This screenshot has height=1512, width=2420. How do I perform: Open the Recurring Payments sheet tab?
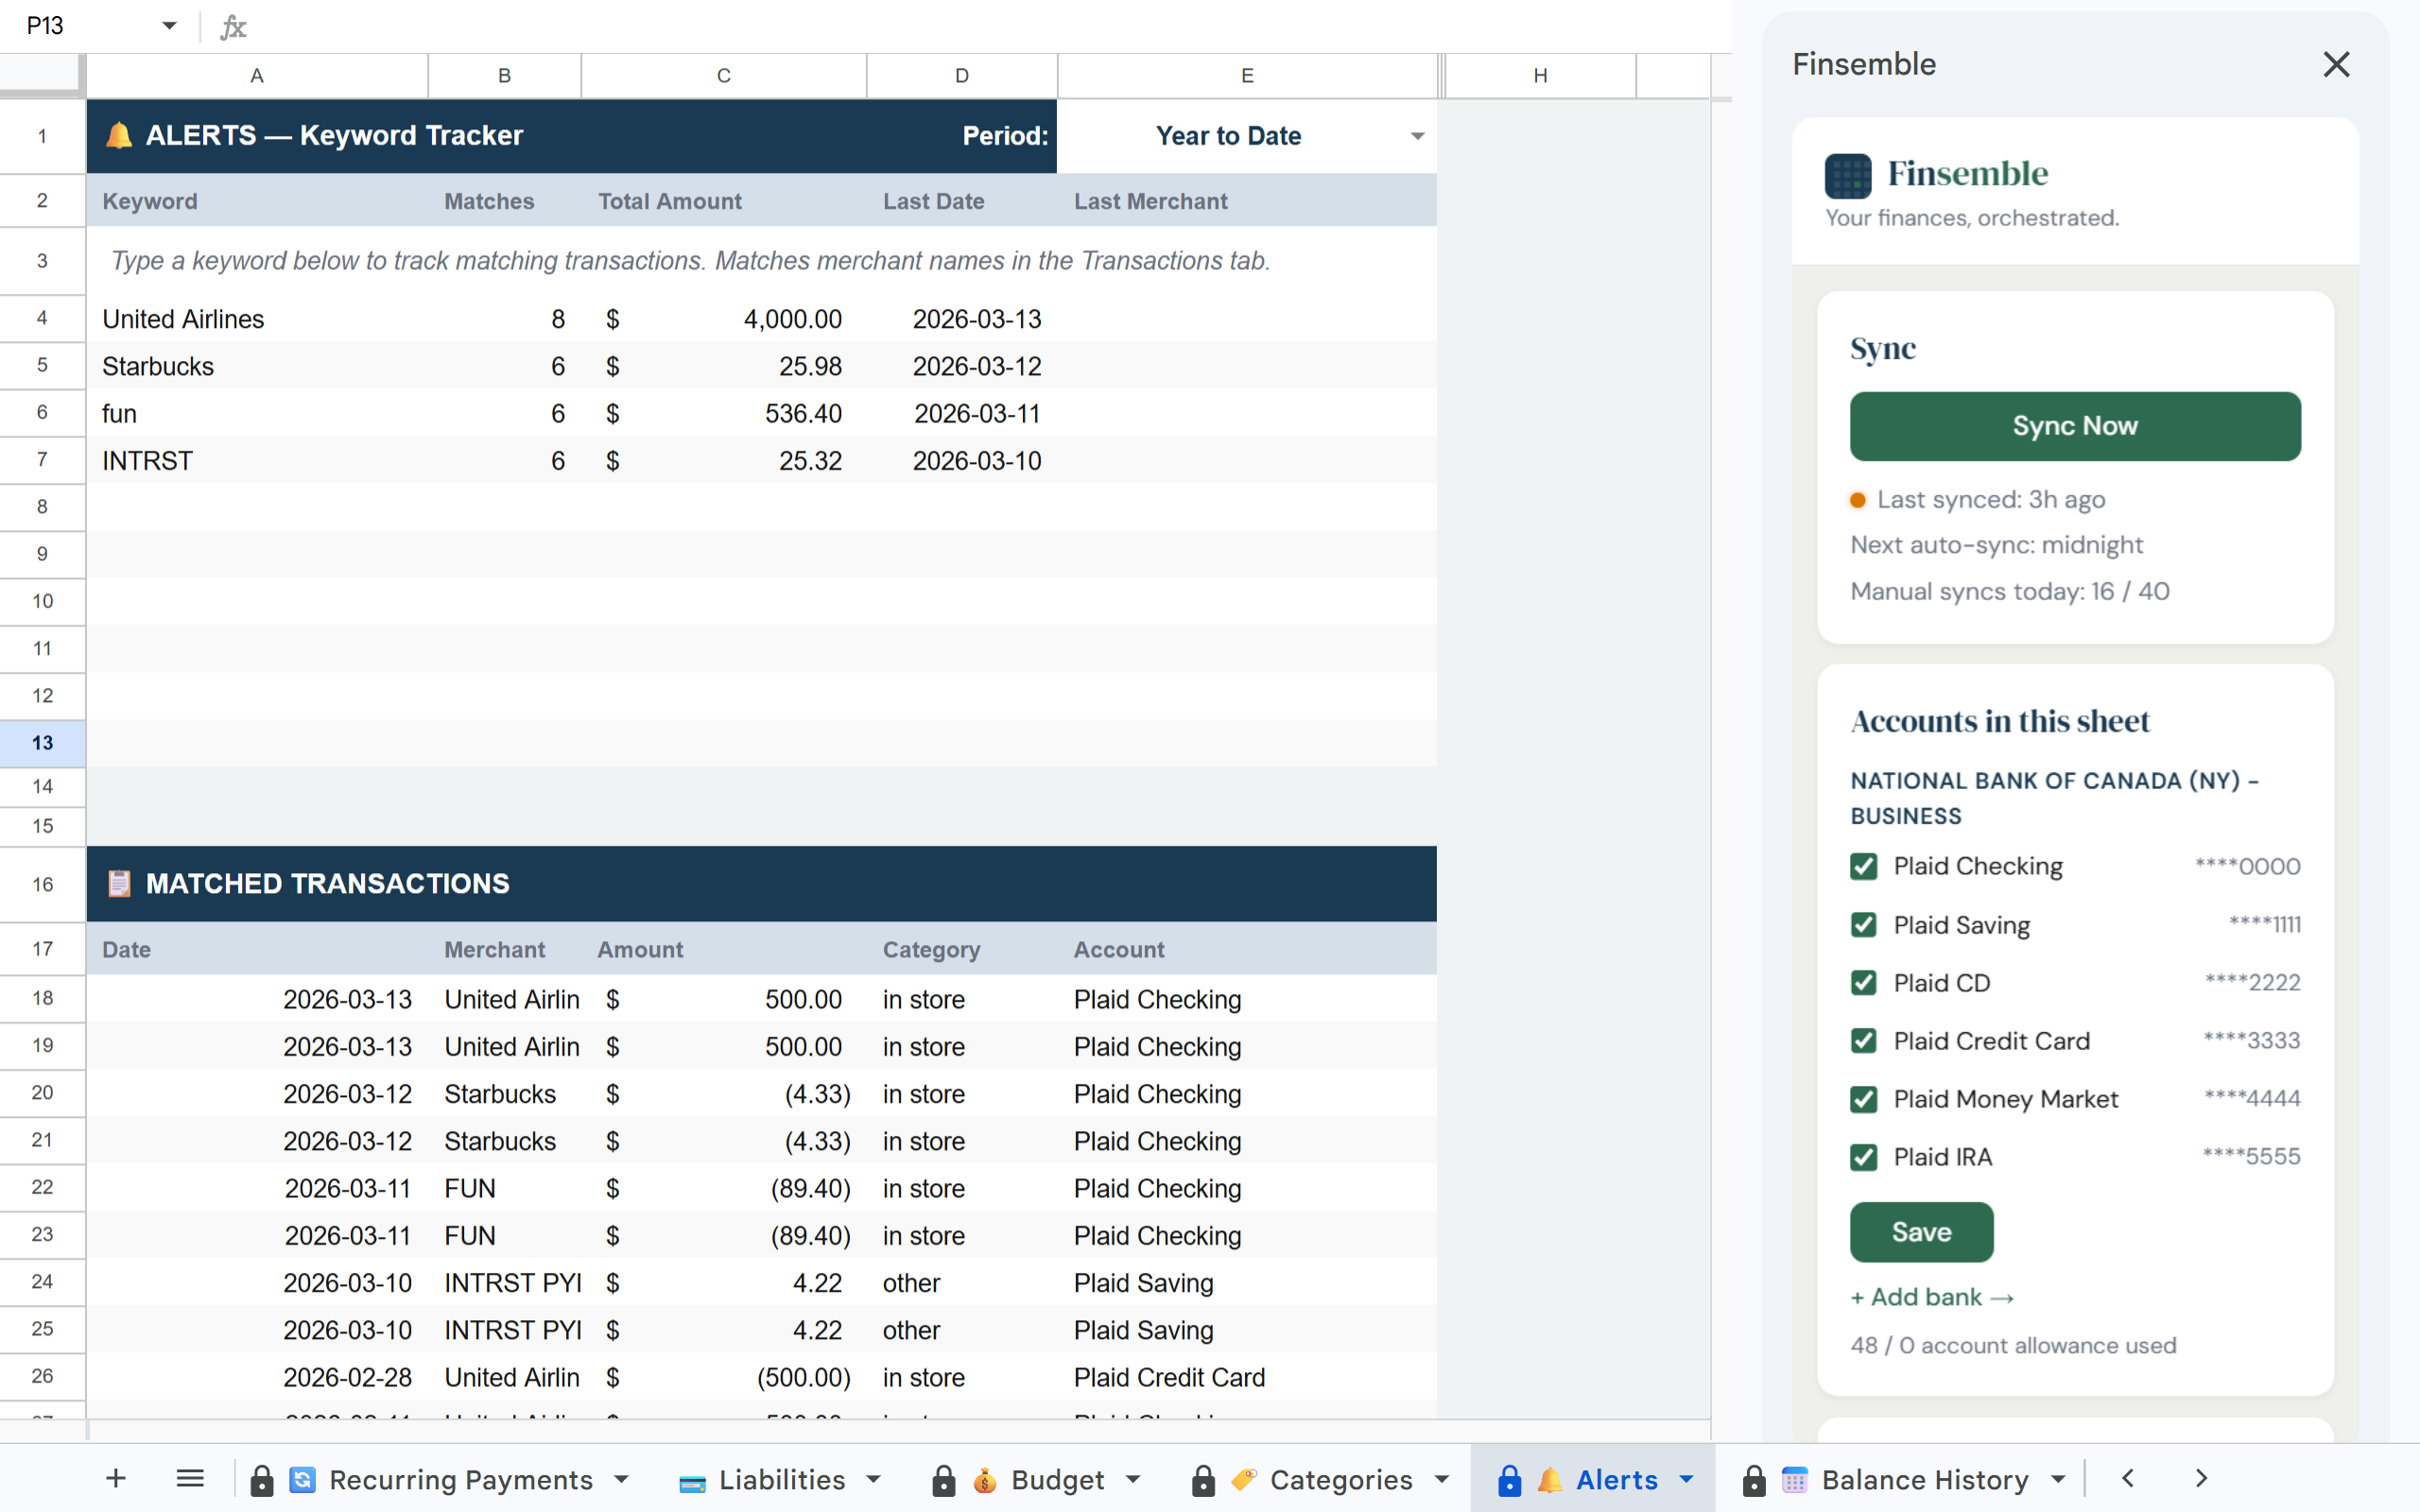pos(460,1479)
